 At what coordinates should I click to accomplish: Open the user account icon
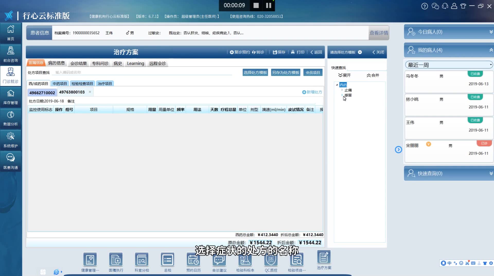[454, 6]
